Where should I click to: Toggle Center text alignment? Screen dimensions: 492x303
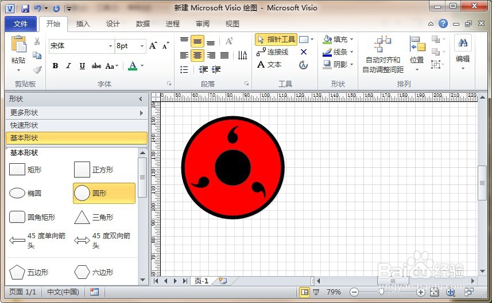(197, 56)
